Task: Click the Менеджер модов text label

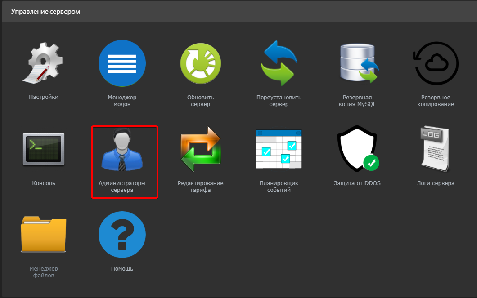Action: click(122, 101)
